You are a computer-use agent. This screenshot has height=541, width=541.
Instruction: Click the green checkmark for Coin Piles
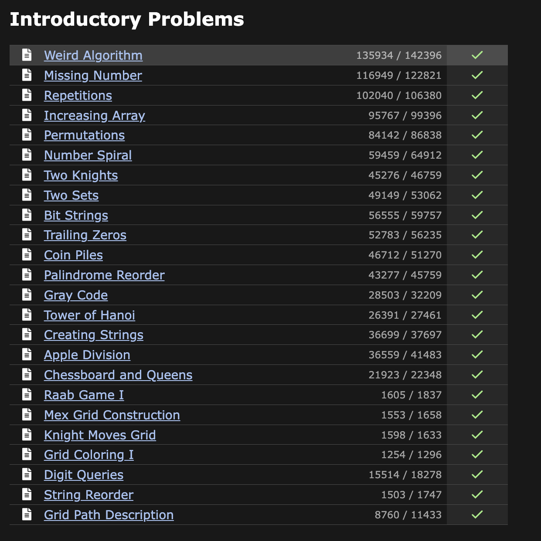pyautogui.click(x=477, y=255)
